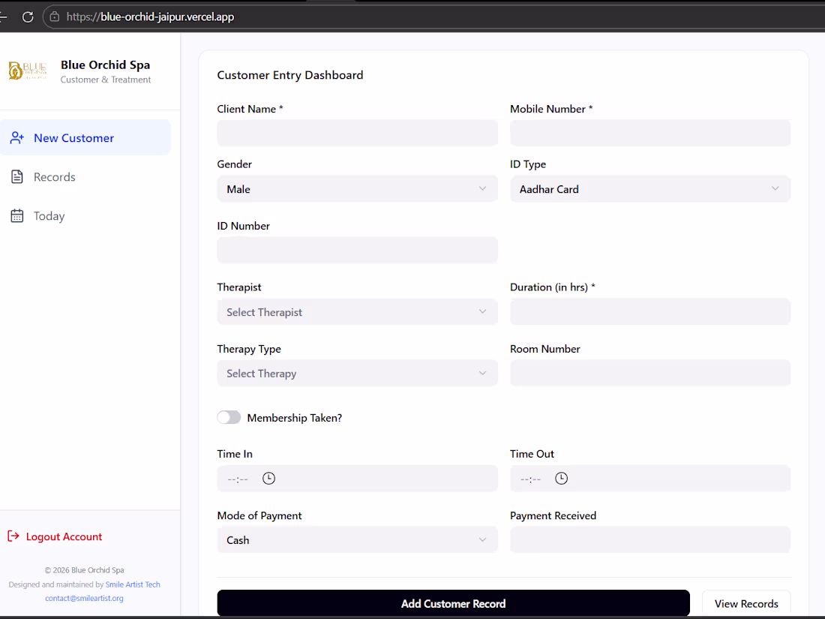This screenshot has width=825, height=619.
Task: Expand the Select Therapy dropdown
Action: [x=357, y=373]
